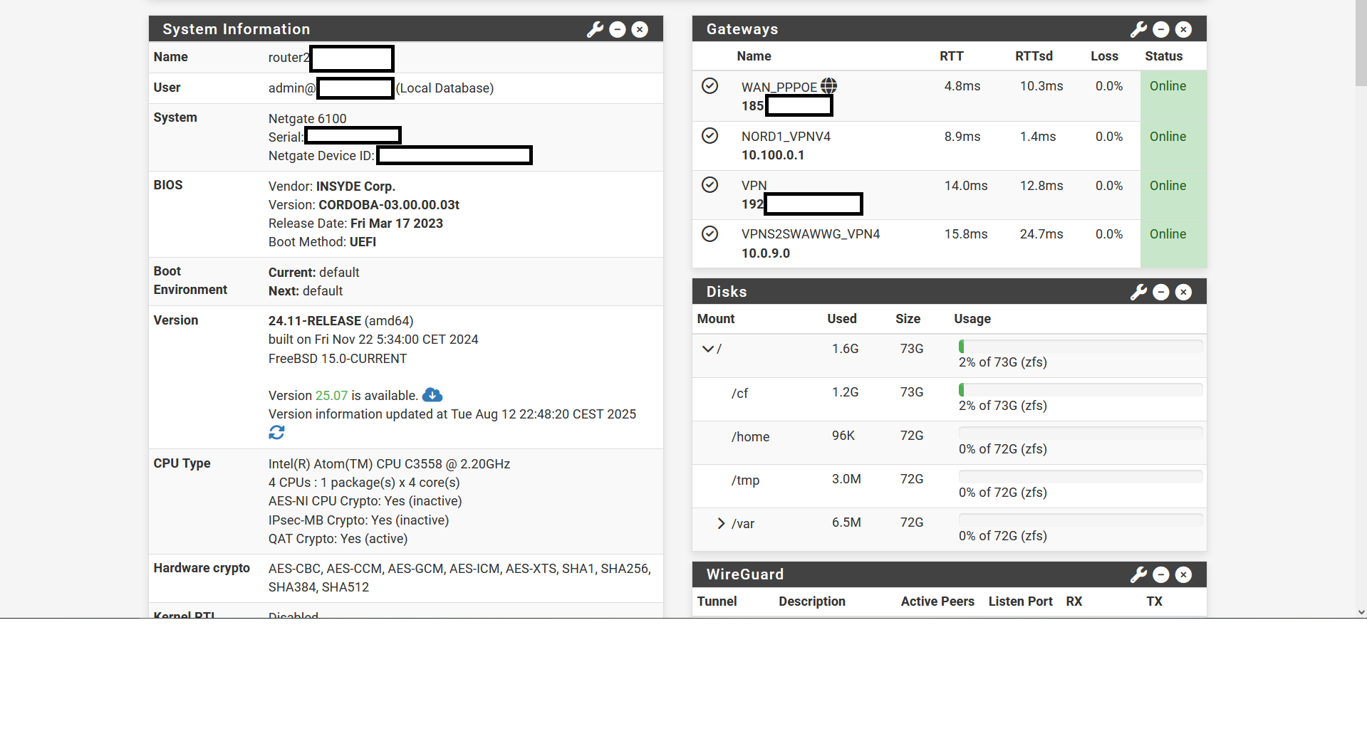1367x741 pixels.
Task: Click the 10.0.9.0 gateway address
Action: click(766, 253)
